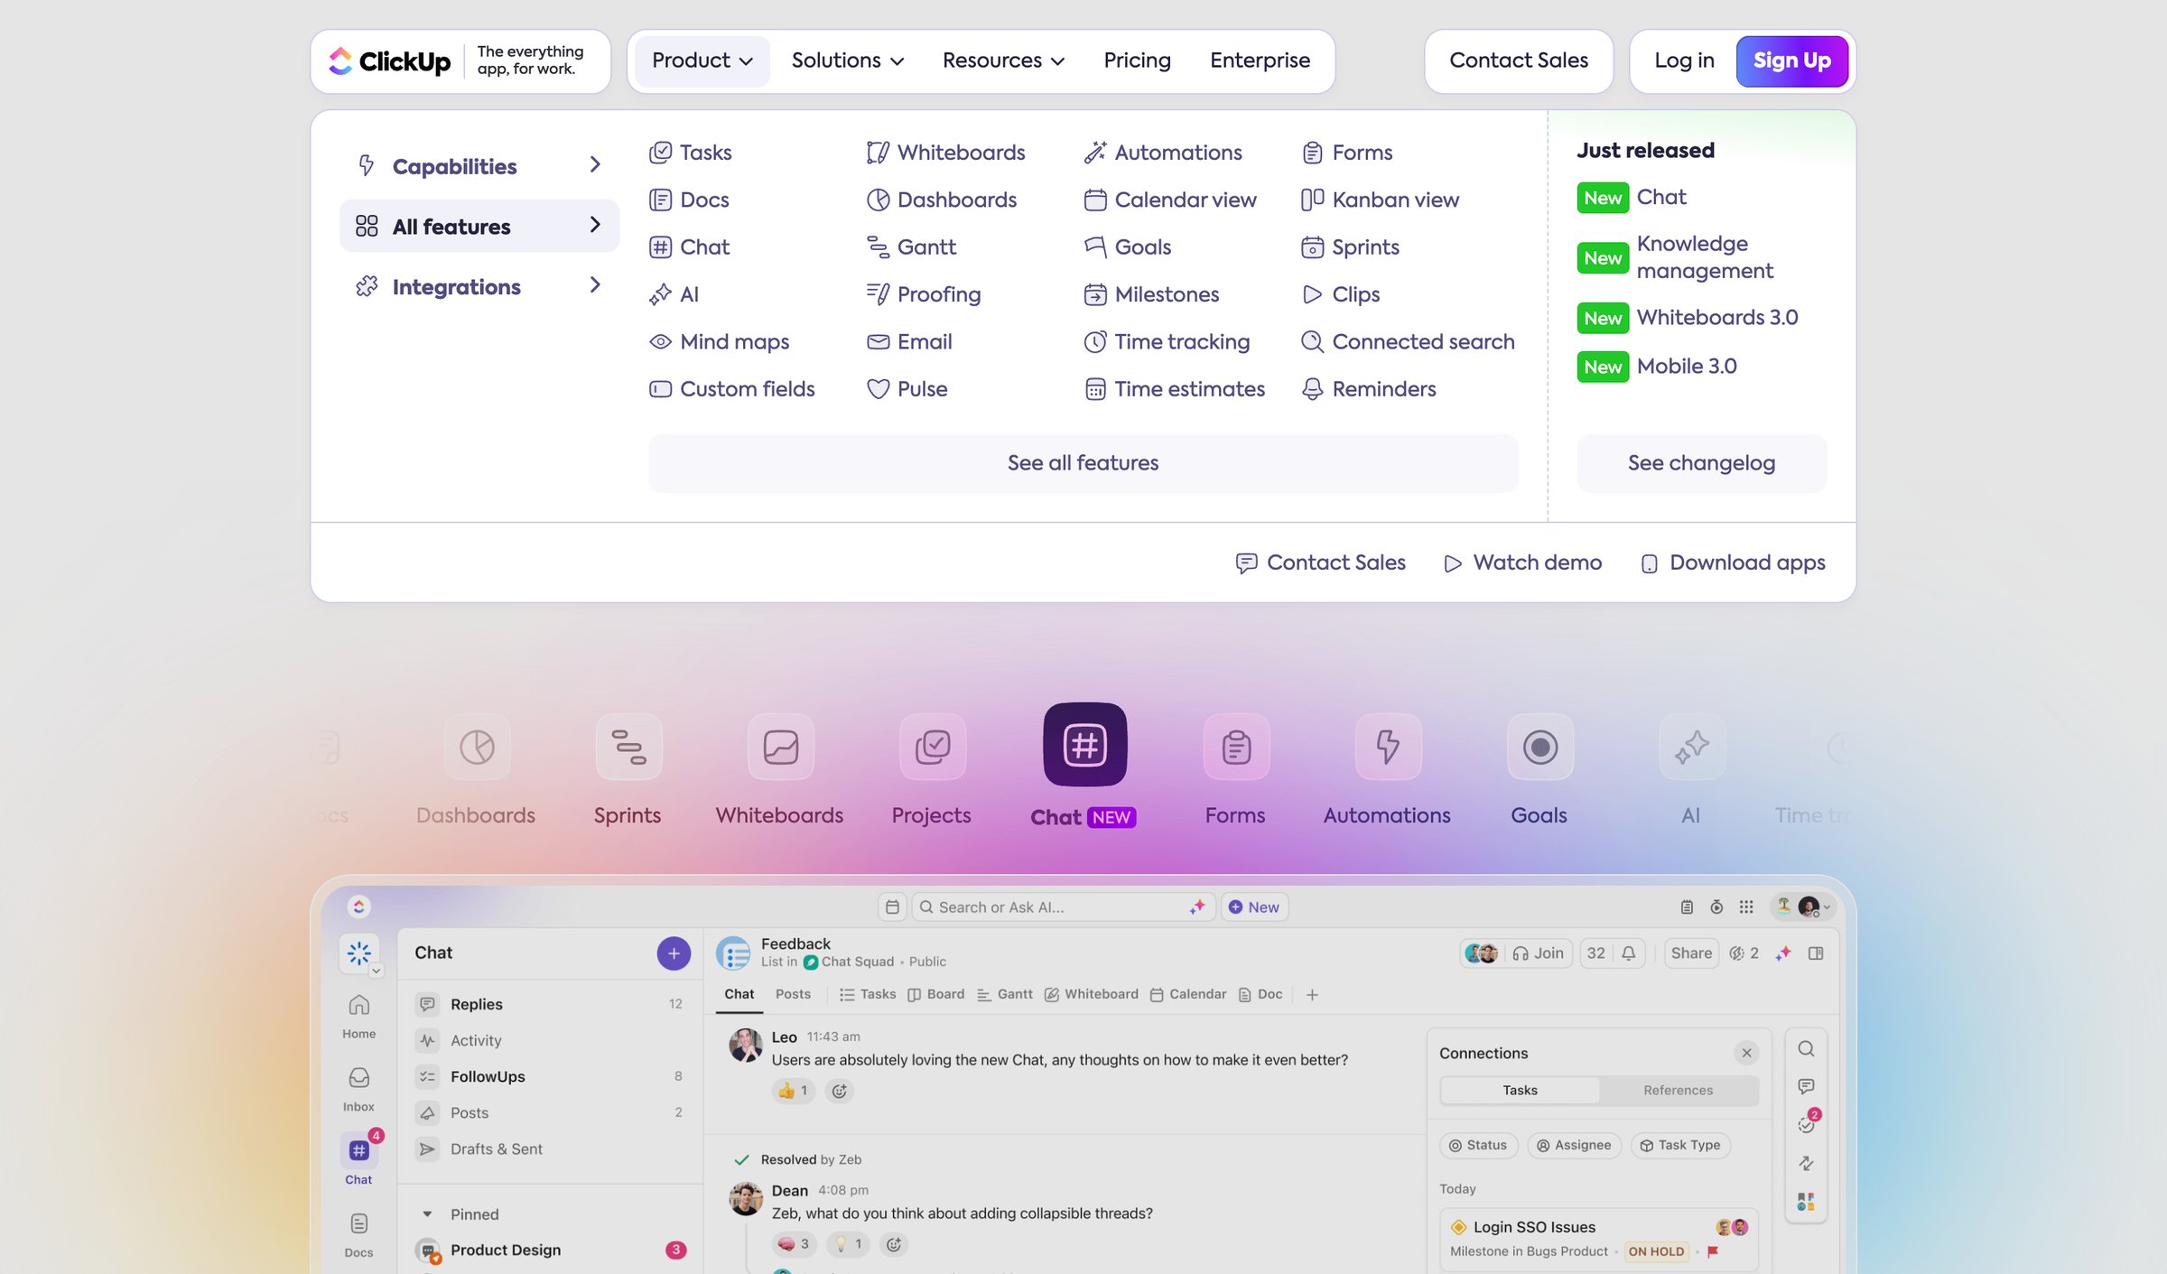This screenshot has width=2167, height=1274.
Task: Select the Forms carousel icon
Action: point(1236,747)
